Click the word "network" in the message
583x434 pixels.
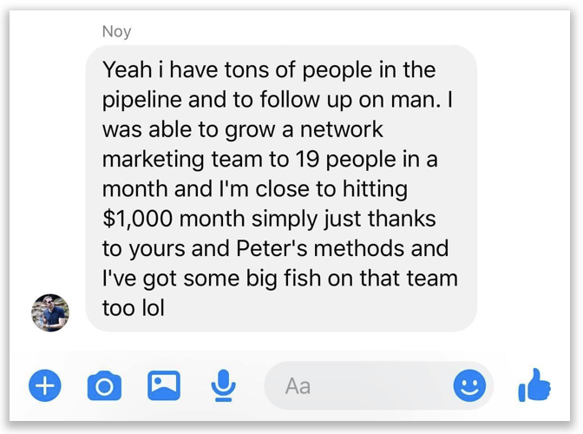pyautogui.click(x=340, y=129)
